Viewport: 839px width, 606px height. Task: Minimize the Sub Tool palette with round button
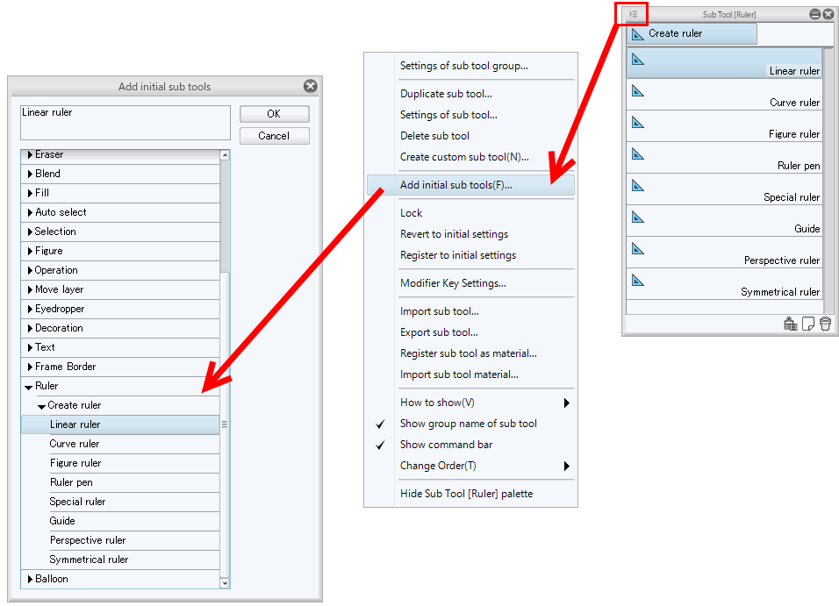click(x=815, y=14)
